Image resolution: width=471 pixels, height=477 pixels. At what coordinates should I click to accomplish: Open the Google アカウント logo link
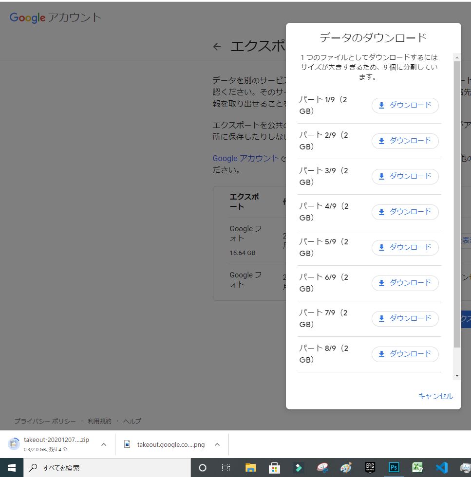tap(56, 18)
